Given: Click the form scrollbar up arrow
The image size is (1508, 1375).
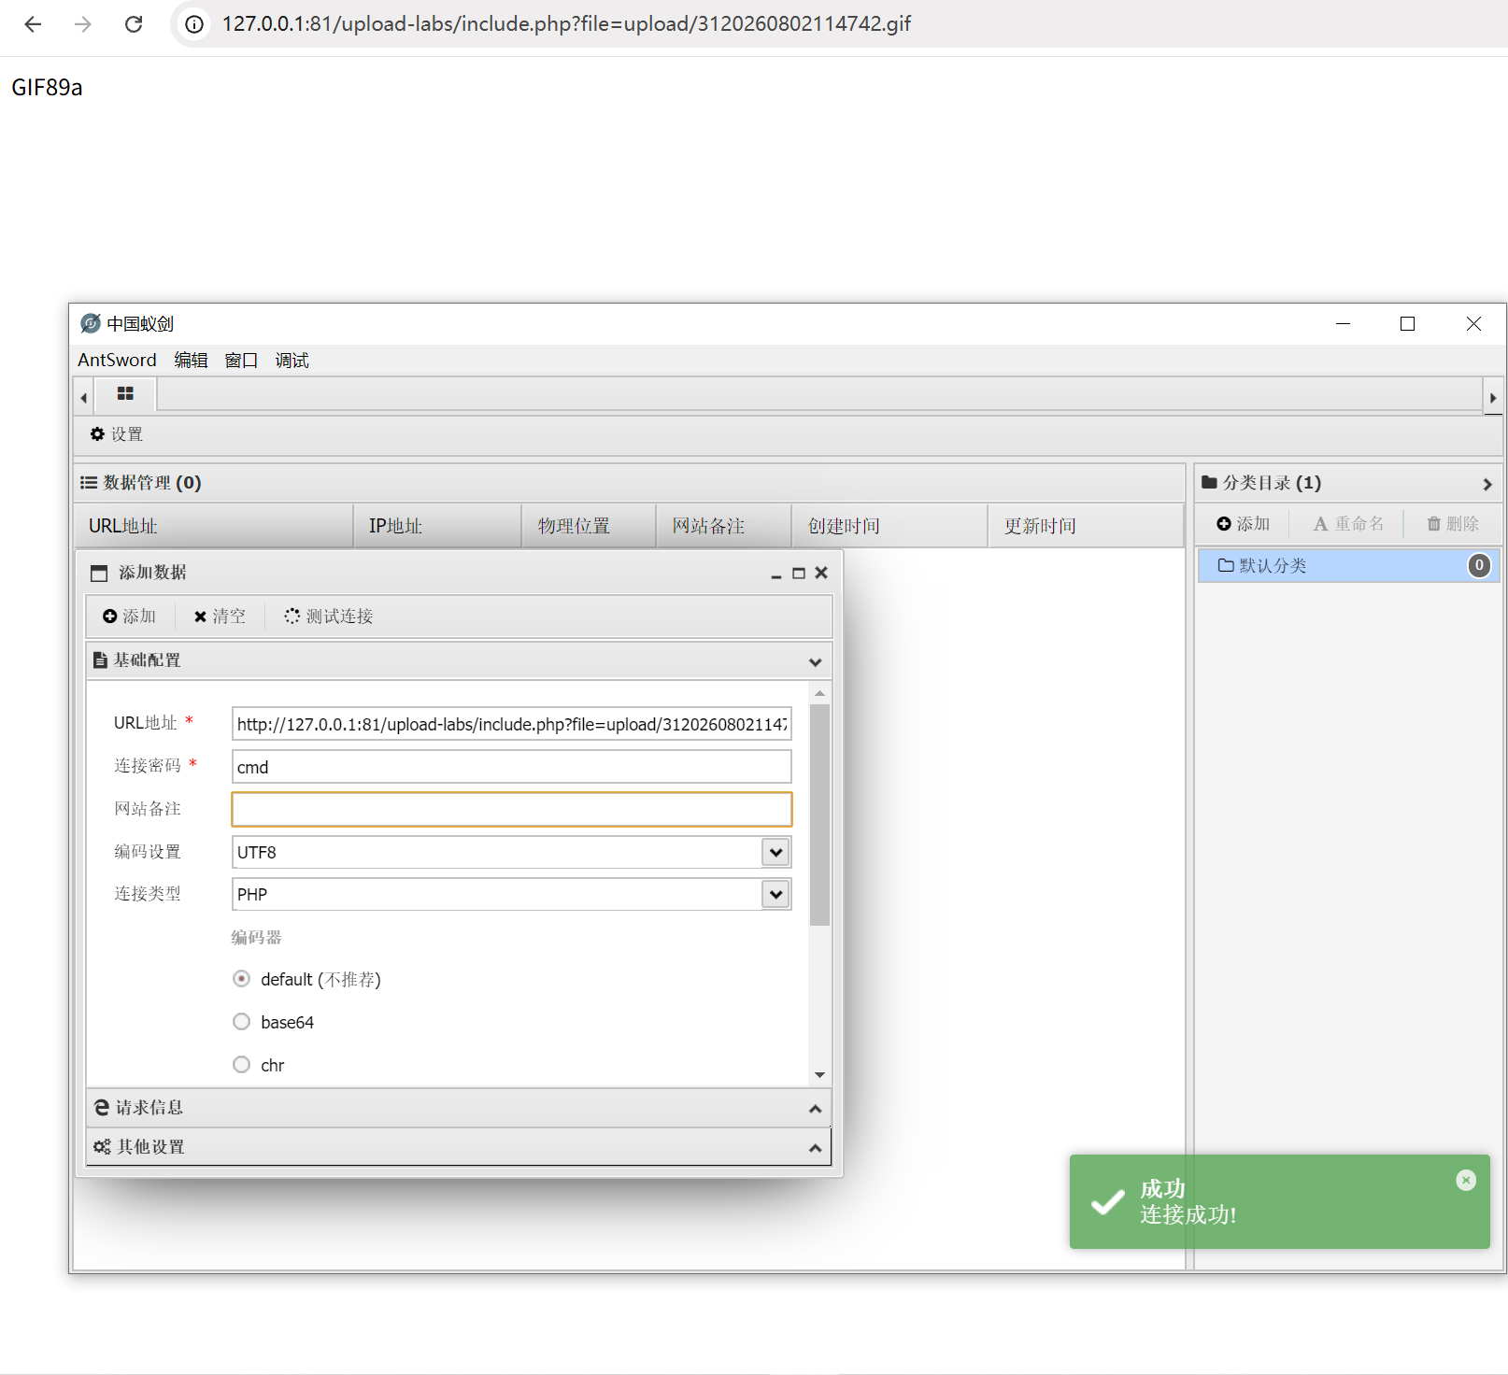Looking at the screenshot, I should (x=819, y=693).
